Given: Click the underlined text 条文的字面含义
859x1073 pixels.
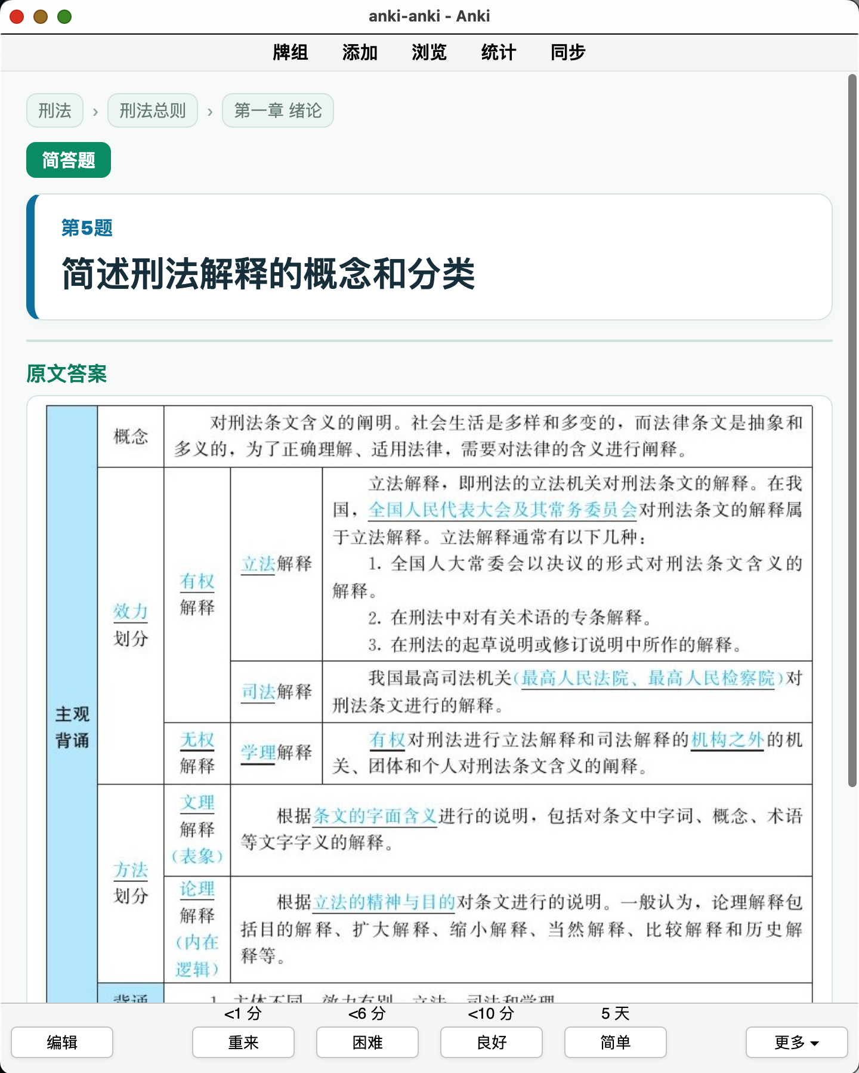Looking at the screenshot, I should point(375,816).
